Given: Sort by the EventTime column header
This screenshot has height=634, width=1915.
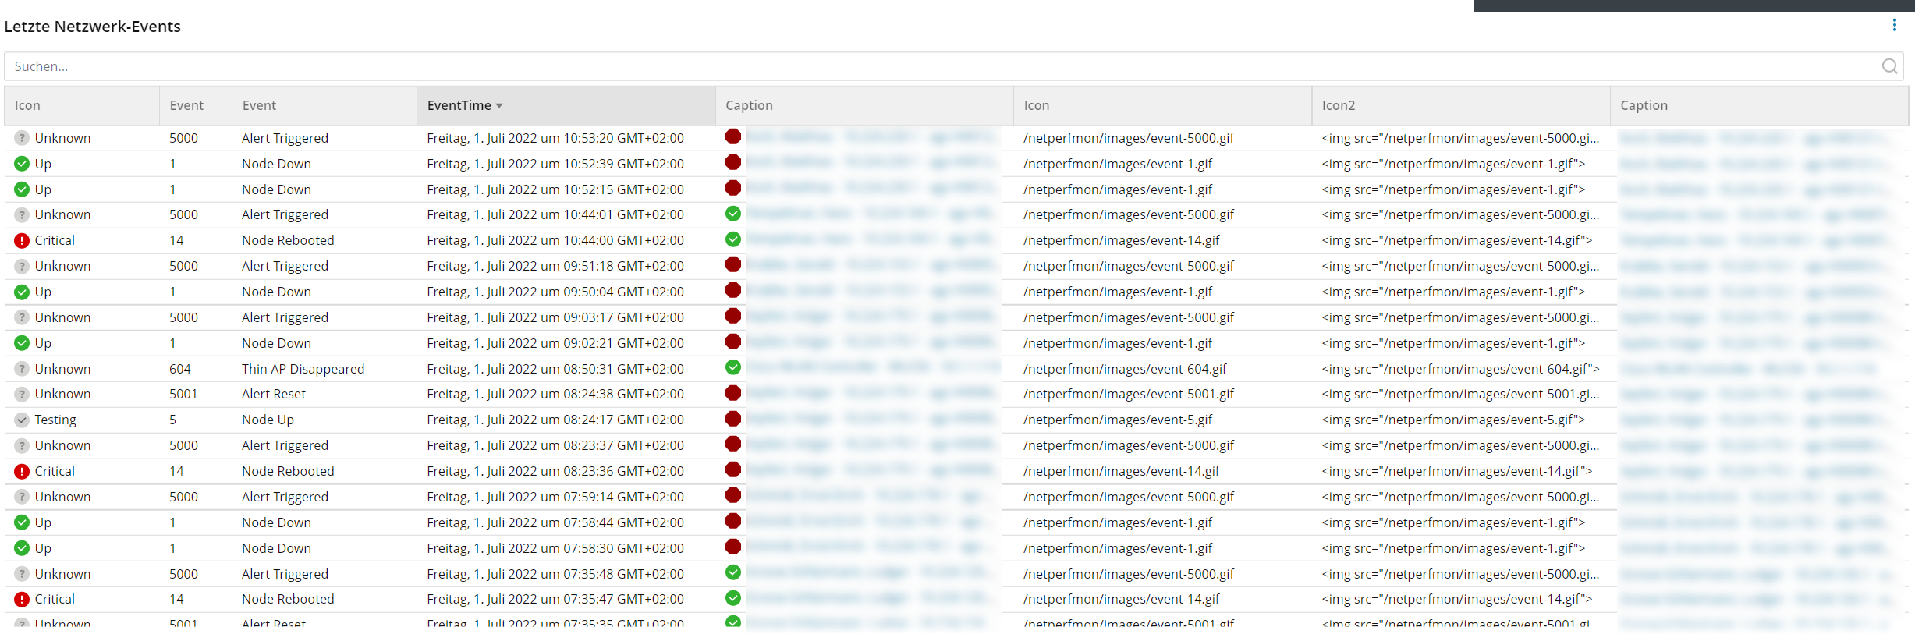Looking at the screenshot, I should [566, 105].
